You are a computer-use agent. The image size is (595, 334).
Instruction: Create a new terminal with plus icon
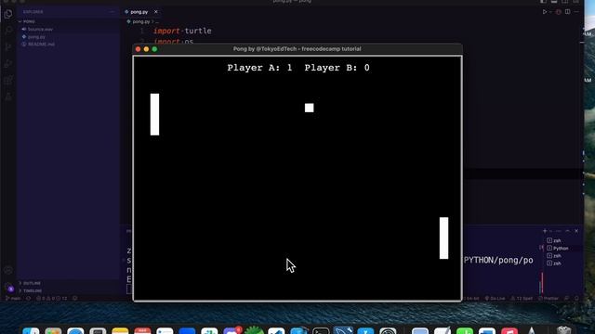click(545, 231)
